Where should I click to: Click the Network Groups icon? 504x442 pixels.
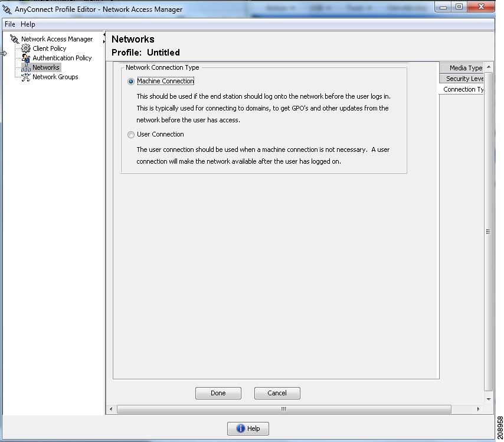(x=26, y=77)
